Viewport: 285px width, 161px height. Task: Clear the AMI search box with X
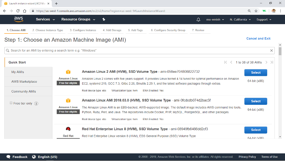tap(271, 51)
